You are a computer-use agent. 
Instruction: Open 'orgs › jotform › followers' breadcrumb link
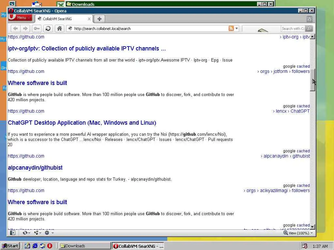(x=283, y=71)
